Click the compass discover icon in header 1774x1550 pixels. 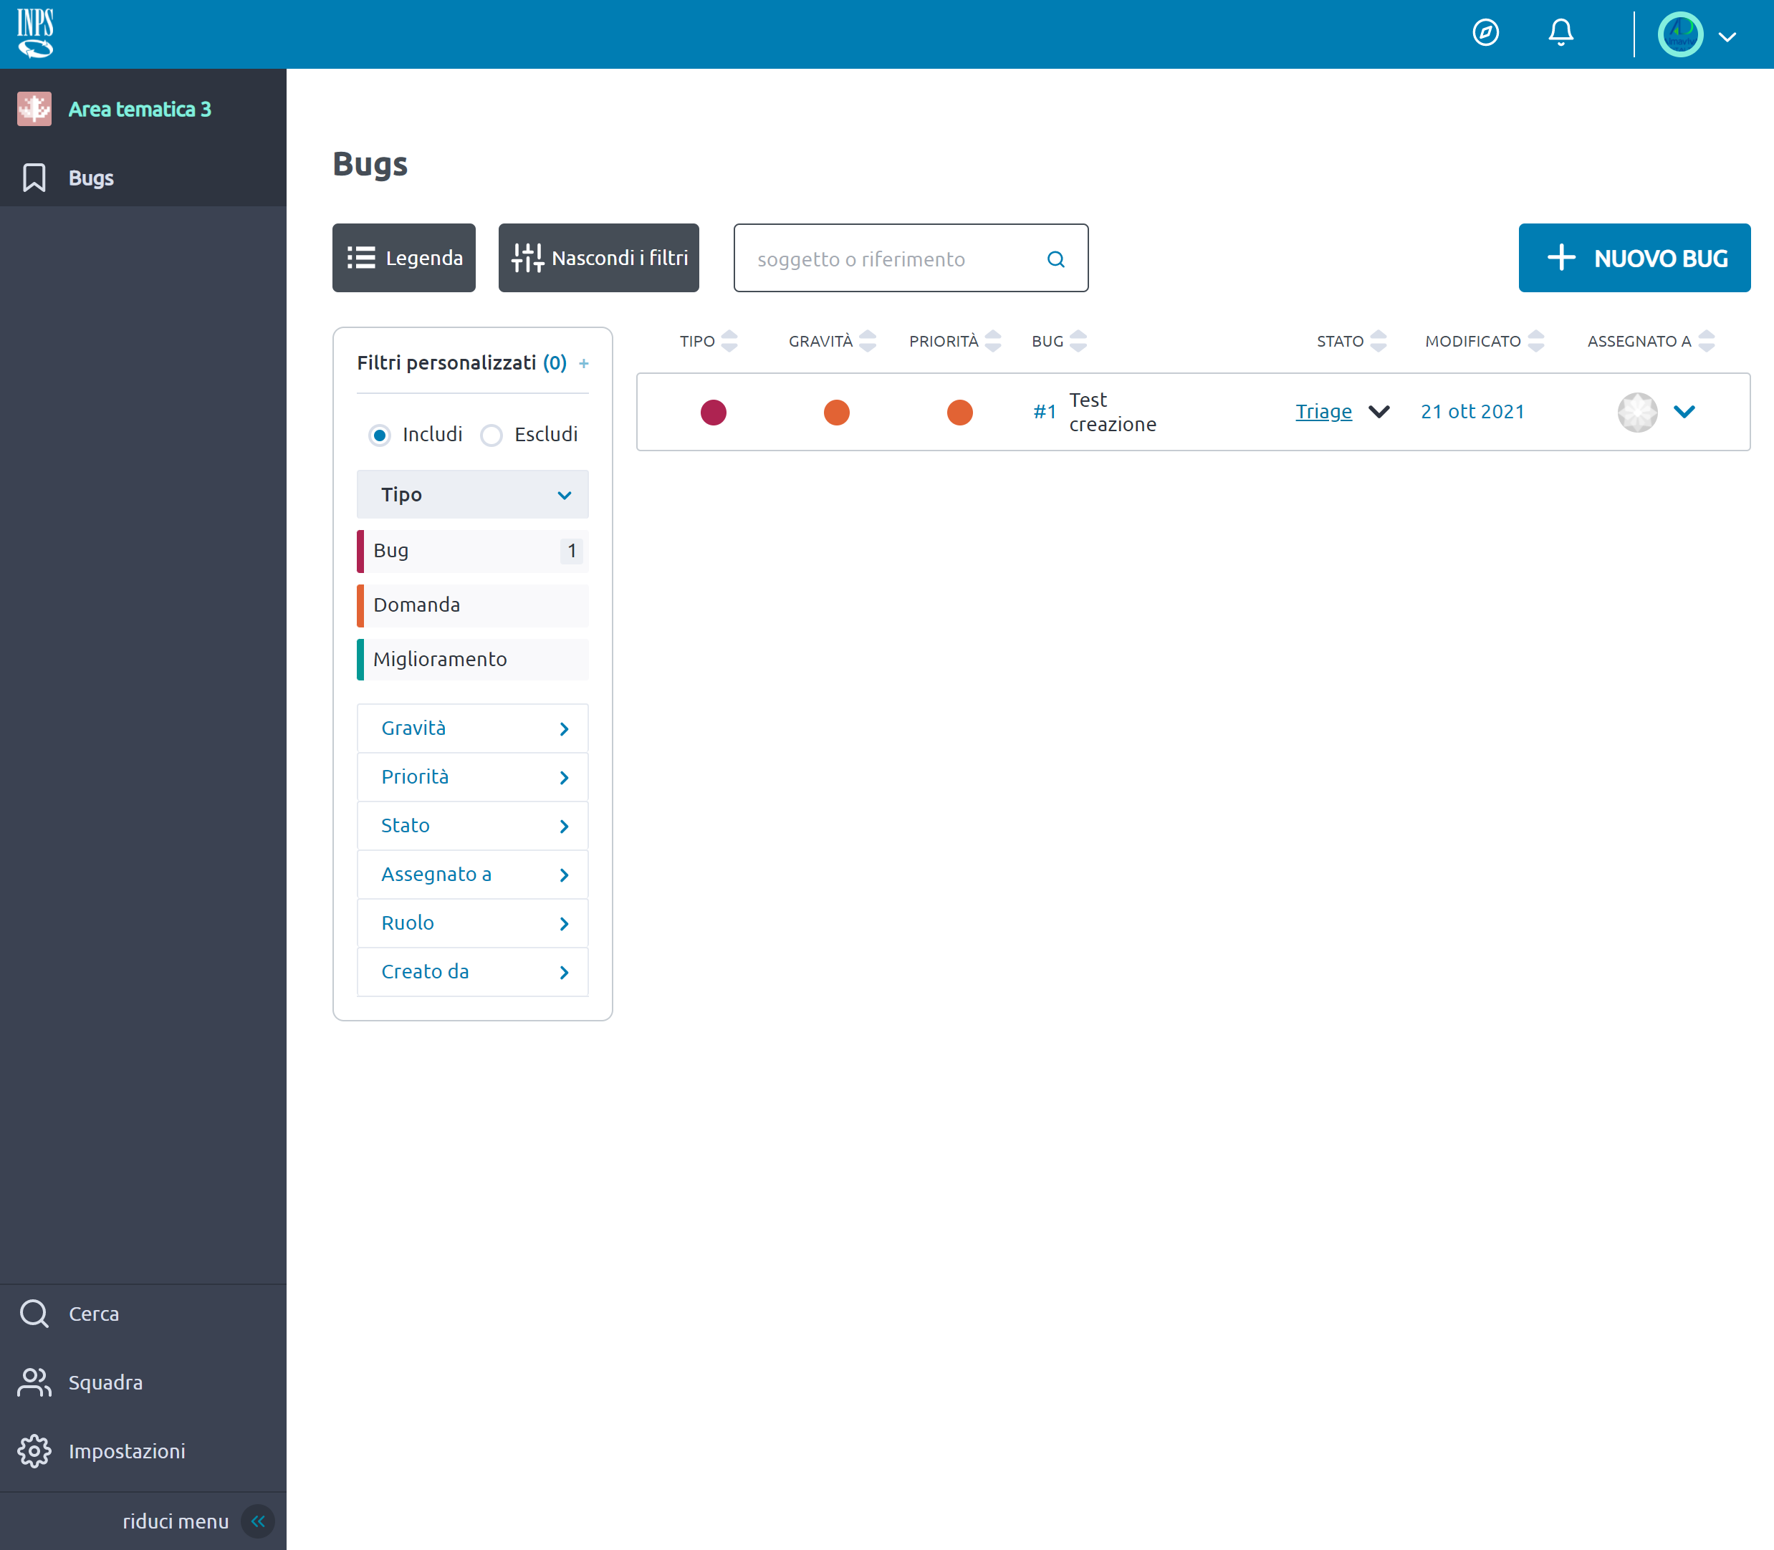[x=1485, y=33]
